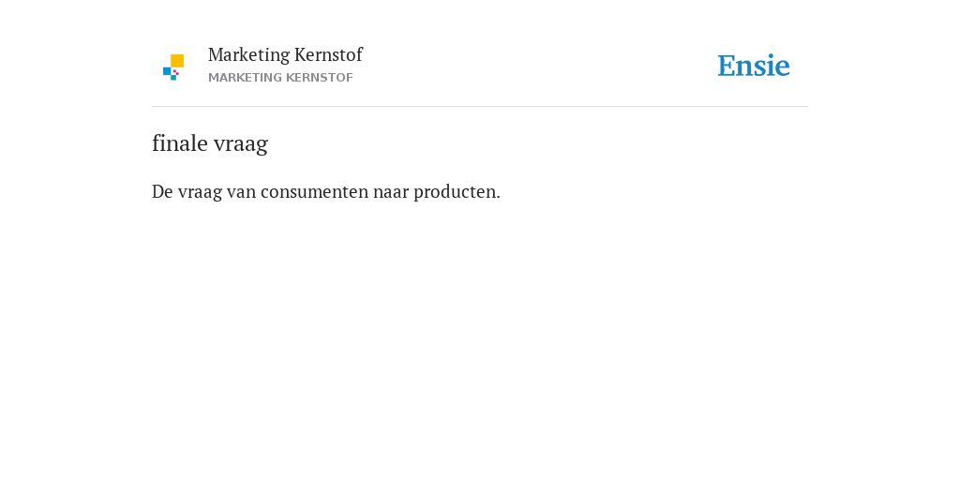Click the 'finale vraag' heading
Viewport: 960px width, 480px height.
point(210,143)
